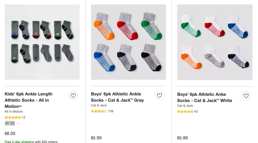Open Boys' 6pk Athletic Anke Socks White title
Image resolution: width=258 pixels, height=143 pixels.
tap(205, 97)
